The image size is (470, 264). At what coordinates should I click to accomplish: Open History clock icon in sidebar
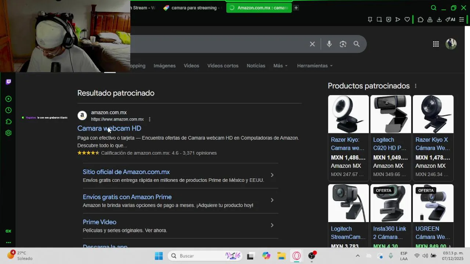coord(8,110)
